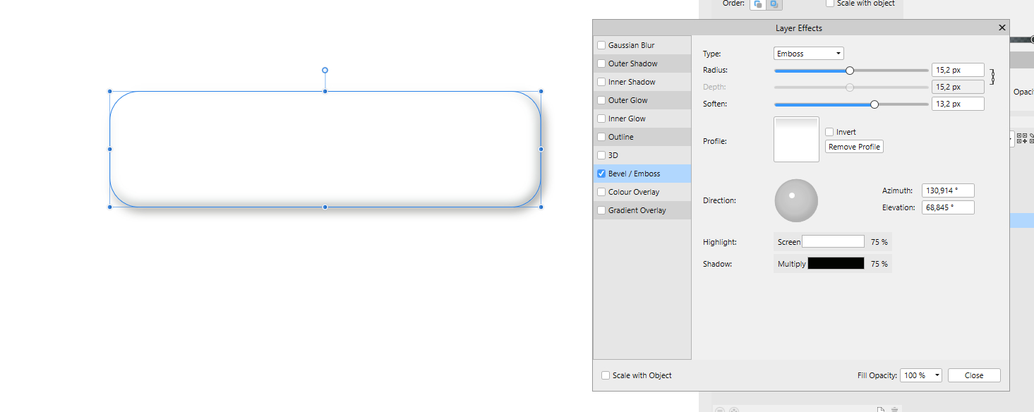Uncheck the Bevel / Emboss effect
This screenshot has height=412, width=1034.
pos(601,174)
